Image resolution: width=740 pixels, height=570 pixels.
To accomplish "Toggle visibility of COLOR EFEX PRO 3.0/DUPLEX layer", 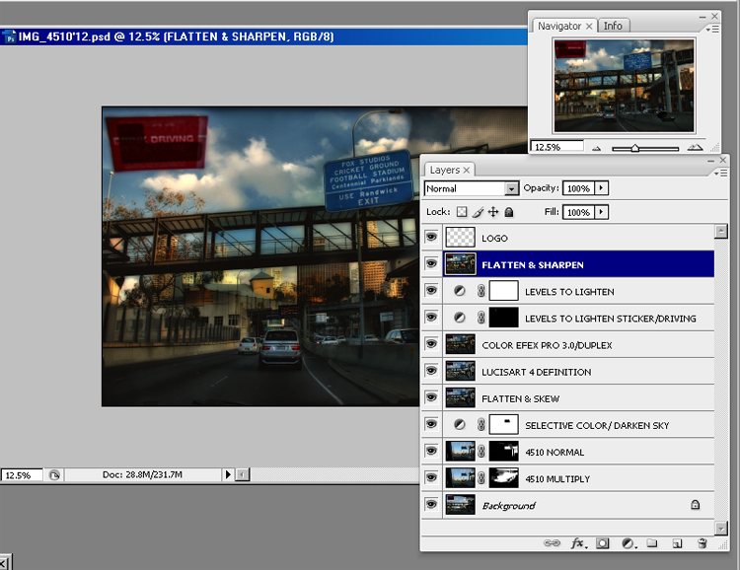I will 431,344.
